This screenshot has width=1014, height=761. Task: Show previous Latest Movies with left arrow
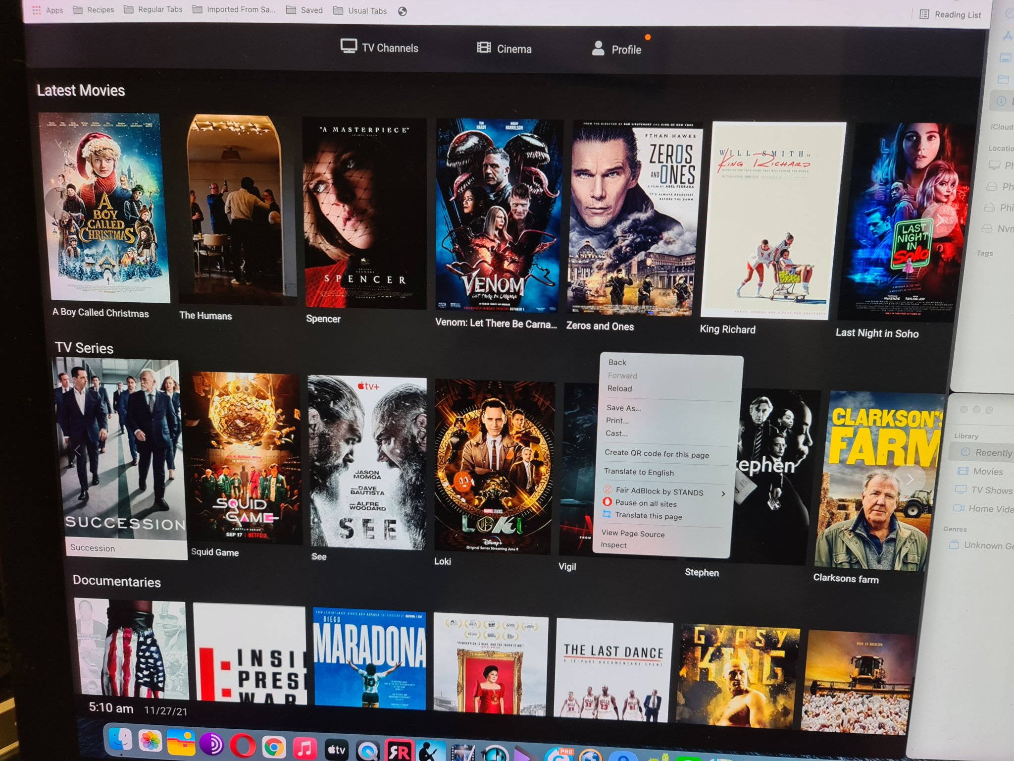(59, 203)
